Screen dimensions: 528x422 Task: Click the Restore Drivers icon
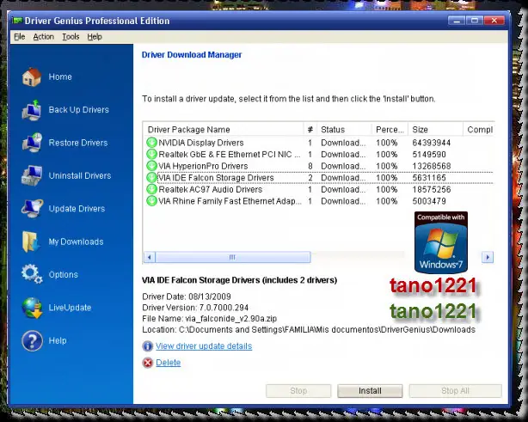[x=32, y=143]
